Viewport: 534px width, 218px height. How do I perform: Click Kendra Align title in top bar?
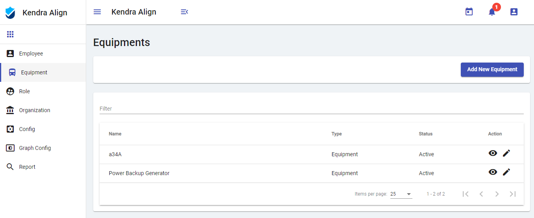(x=134, y=12)
